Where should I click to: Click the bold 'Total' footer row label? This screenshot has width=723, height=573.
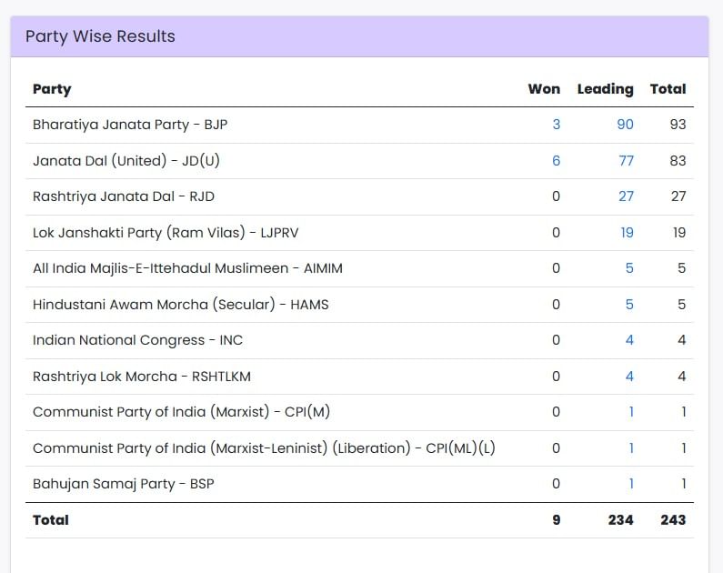(x=51, y=520)
